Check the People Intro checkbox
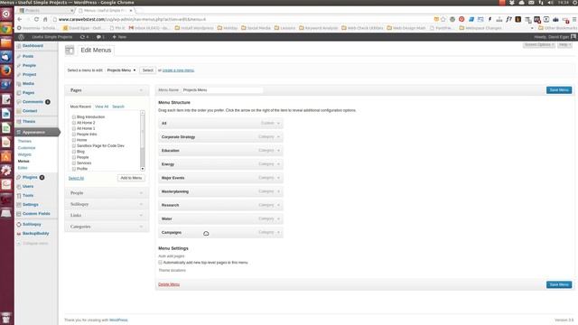The height and width of the screenshot is (325, 578). coord(74,135)
